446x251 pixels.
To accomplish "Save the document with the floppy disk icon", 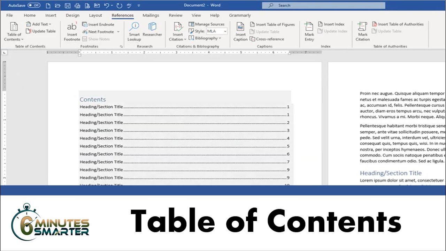I will (x=68, y=6).
